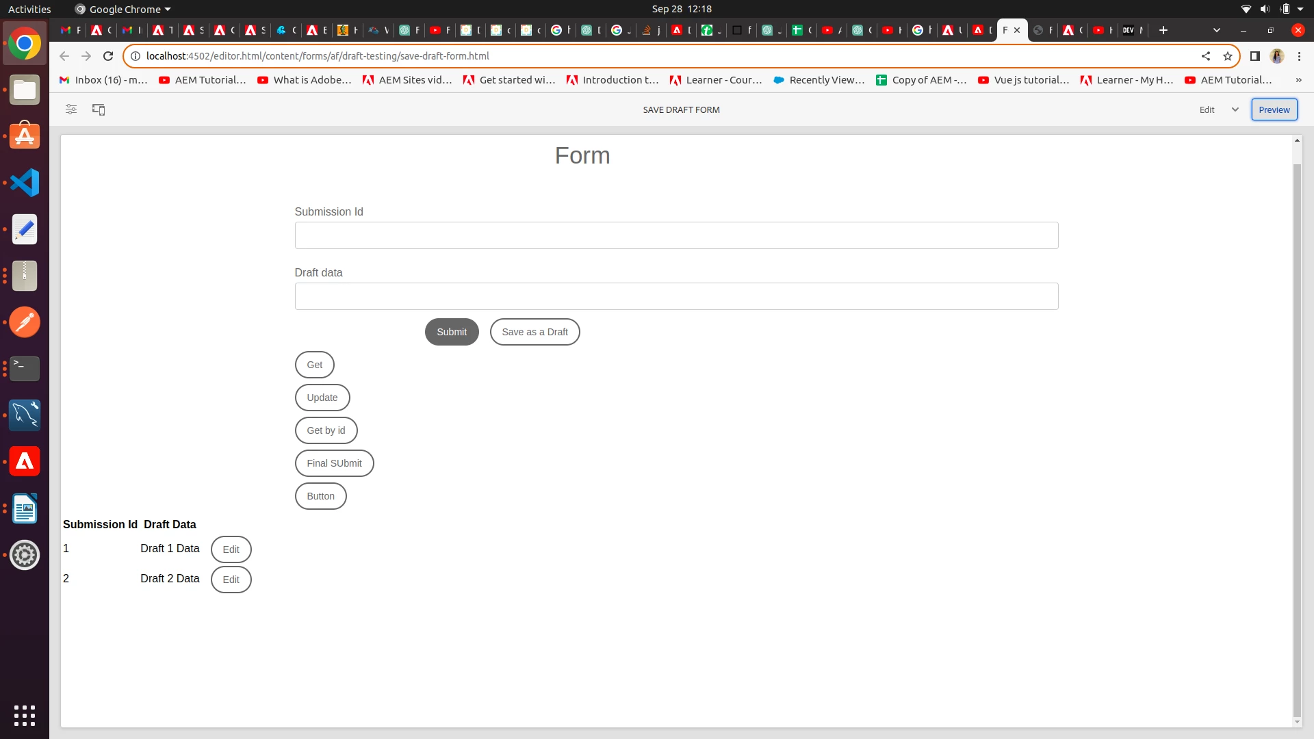Click the Chrome reload page icon

(108, 56)
